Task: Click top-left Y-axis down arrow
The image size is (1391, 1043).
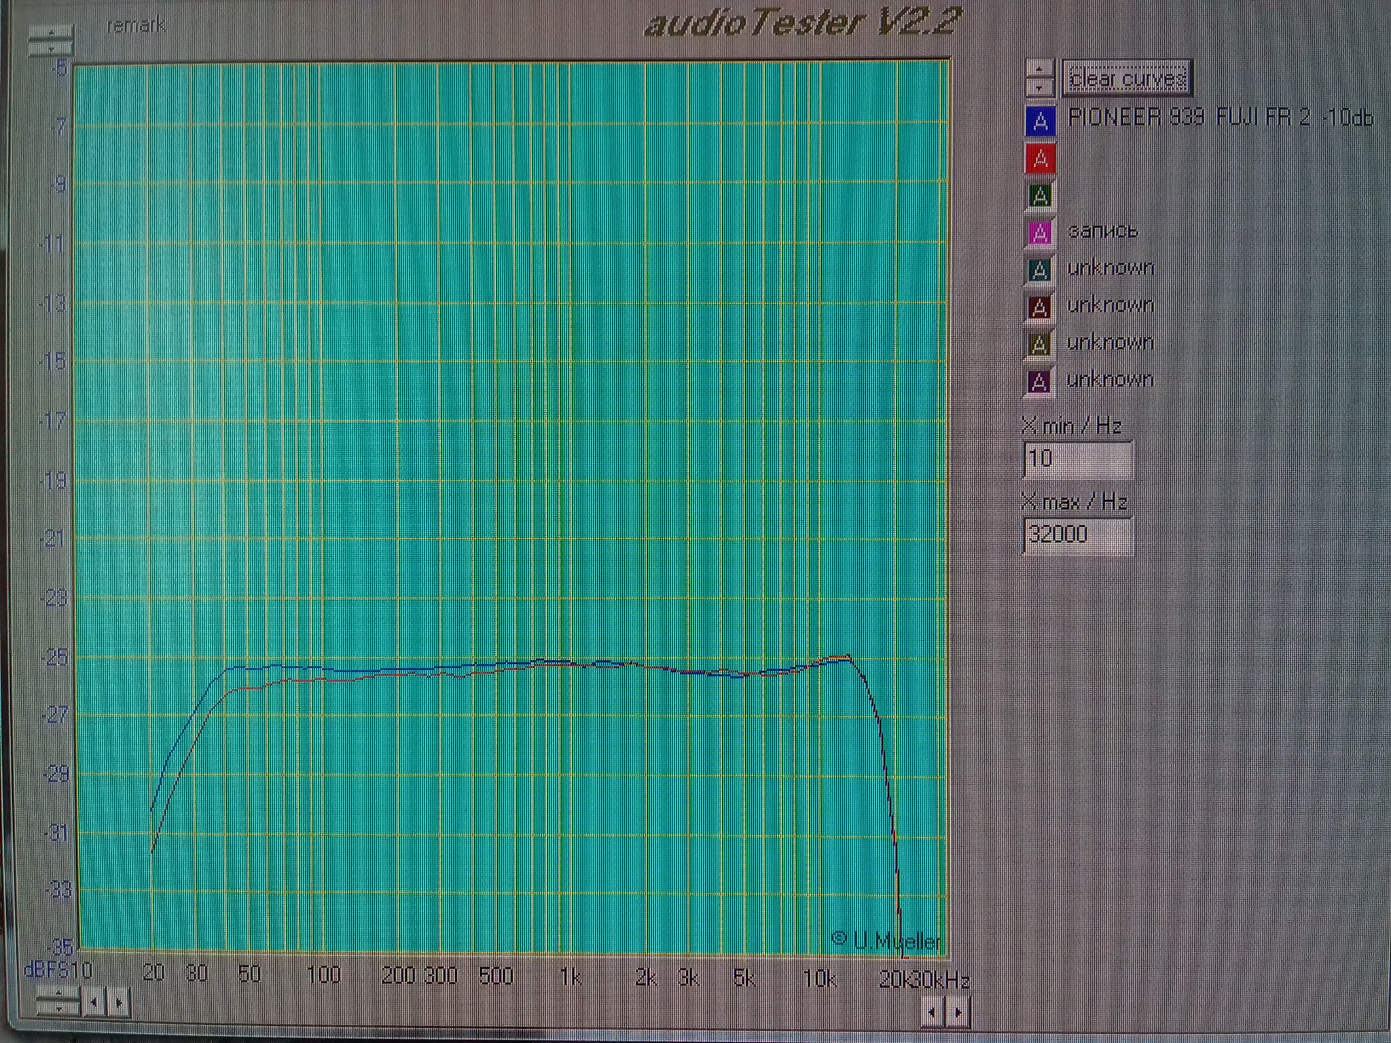Action: [51, 48]
